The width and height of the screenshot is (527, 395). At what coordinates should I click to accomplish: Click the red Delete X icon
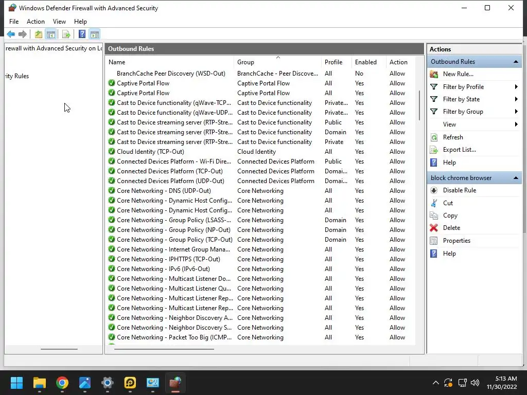pos(434,228)
